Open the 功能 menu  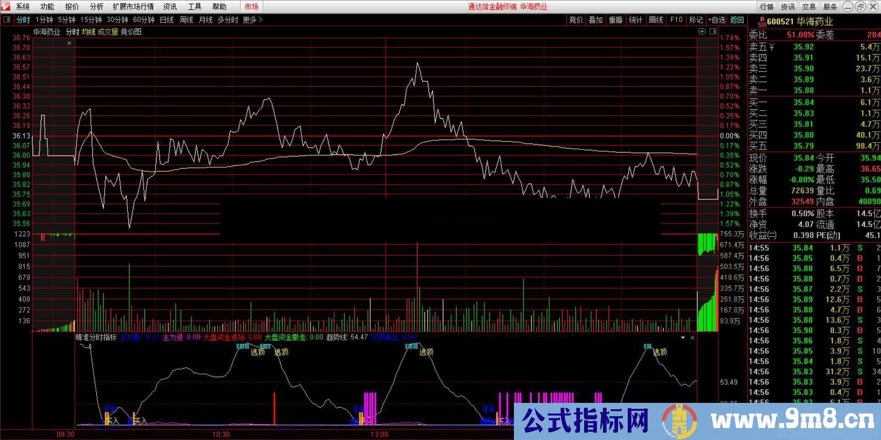47,6
